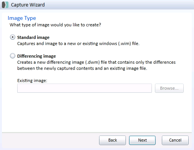
Task: Click the Browse... button
Action: [x=169, y=88]
